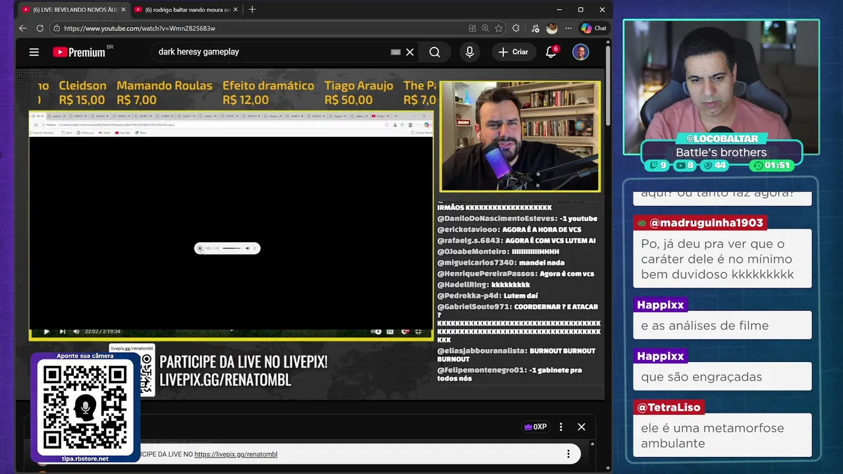Click the Cleidson R$ 15,00 donation
The height and width of the screenshot is (474, 843).
(82, 93)
